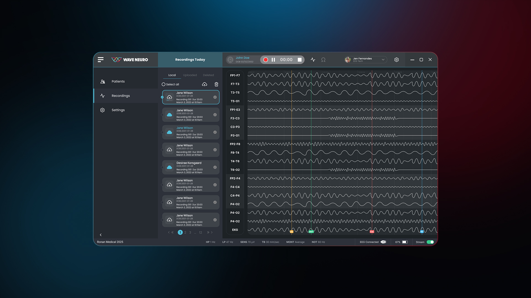The image size is (531, 298).
Task: Open the NOT 60 Hz notch filter setting
Action: coord(318,242)
